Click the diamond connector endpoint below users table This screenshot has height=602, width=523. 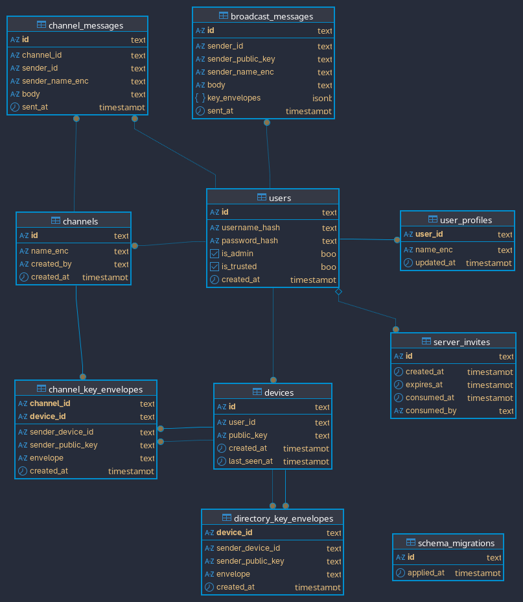(338, 293)
